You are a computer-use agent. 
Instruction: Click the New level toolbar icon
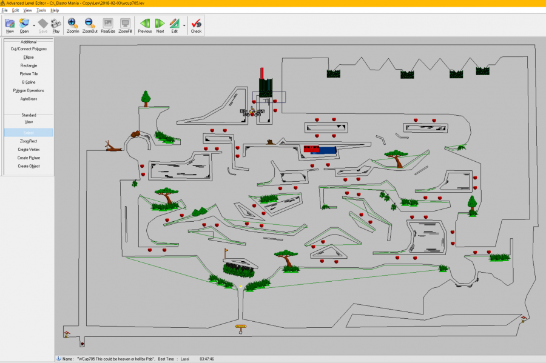[x=10, y=25]
